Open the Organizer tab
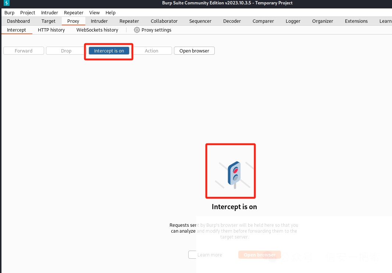392x273 pixels. 322,21
